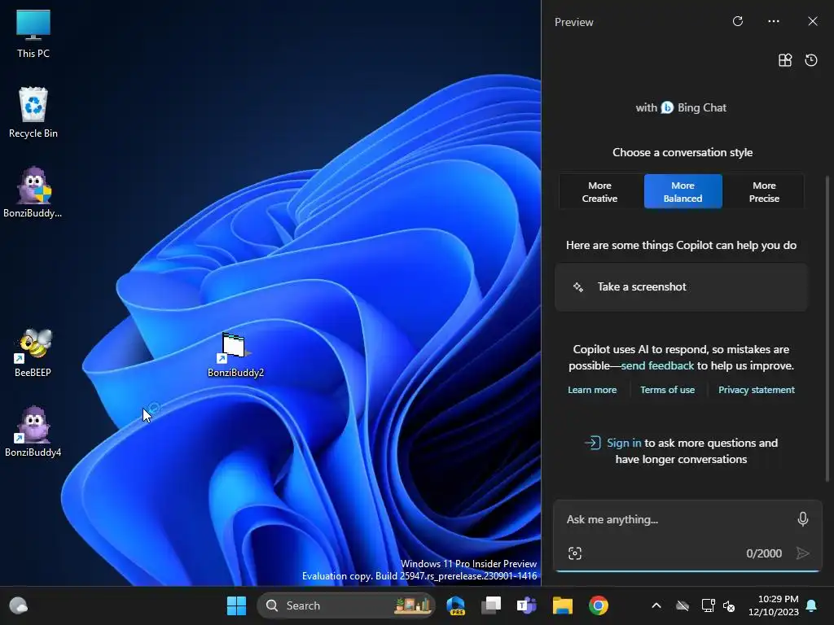Open the clock showing 10:29 PM
Screen dimensions: 834x625
774,605
